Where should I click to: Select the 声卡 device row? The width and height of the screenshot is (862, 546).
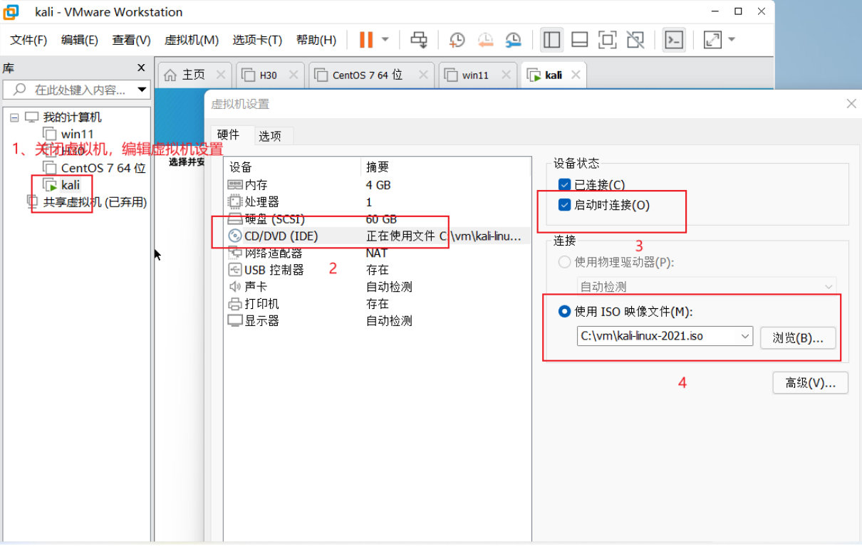coord(377,287)
